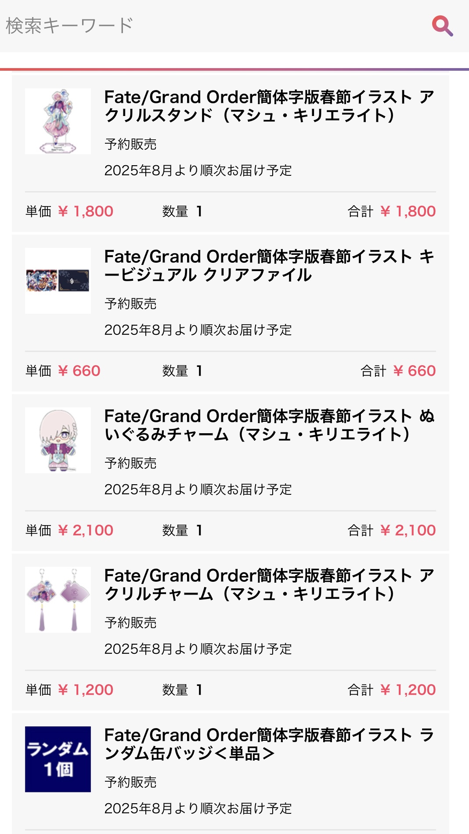469x834 pixels.
Task: Click the ¥2,100 total for plush charm
Action: [408, 530]
